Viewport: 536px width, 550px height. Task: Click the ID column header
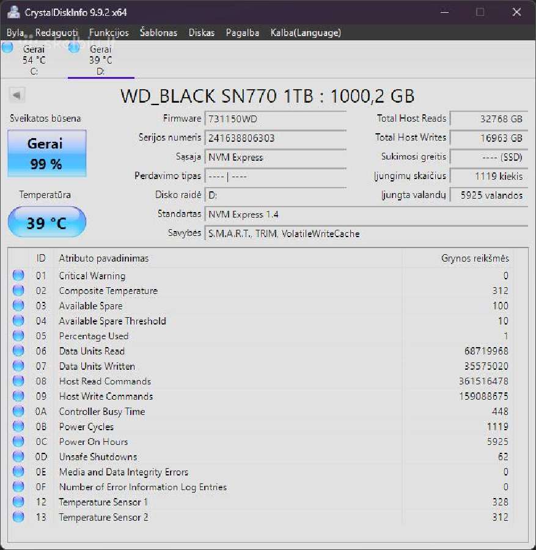click(41, 258)
